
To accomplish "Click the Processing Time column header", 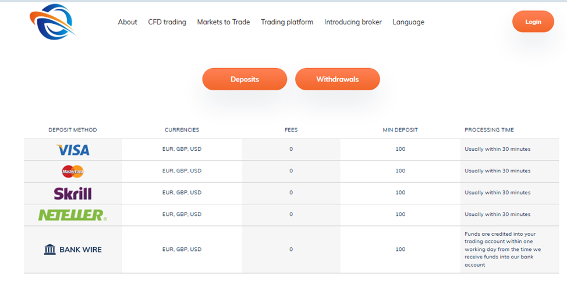I will [x=489, y=130].
